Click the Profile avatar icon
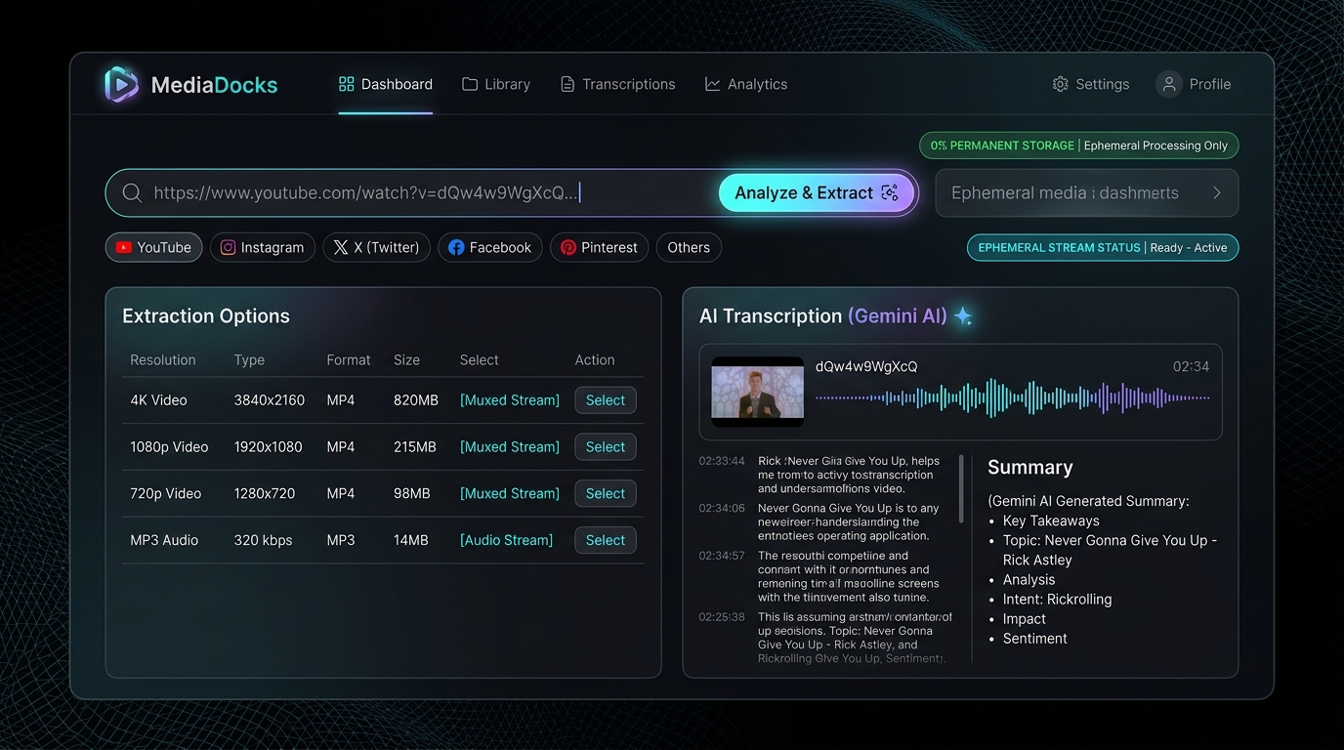Viewport: 1344px width, 750px height. (1169, 84)
